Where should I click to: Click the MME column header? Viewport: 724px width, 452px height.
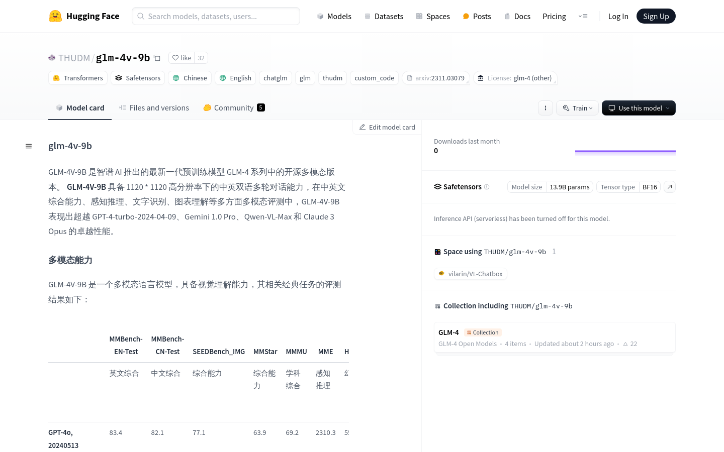325,352
